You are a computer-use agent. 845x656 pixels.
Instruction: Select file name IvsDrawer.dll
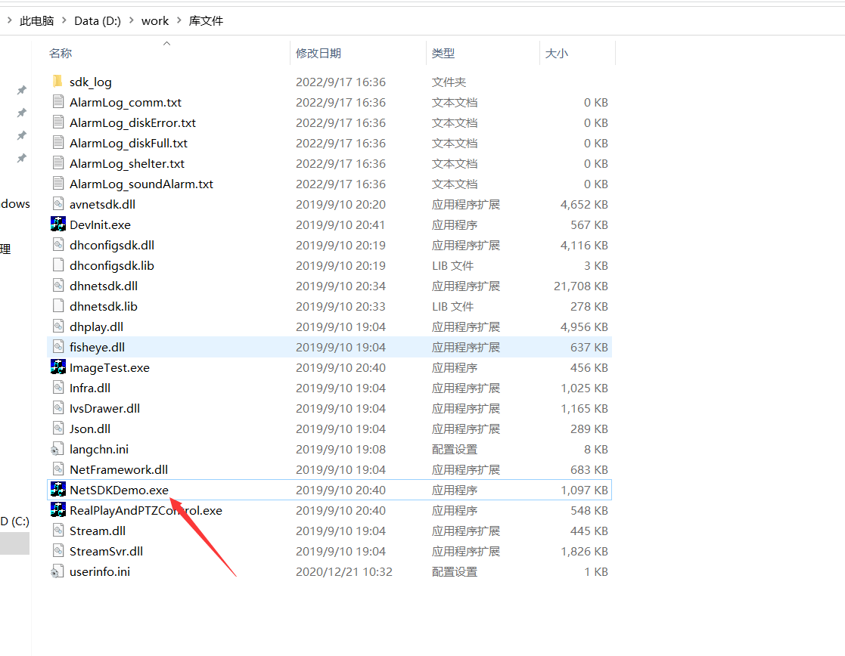104,408
